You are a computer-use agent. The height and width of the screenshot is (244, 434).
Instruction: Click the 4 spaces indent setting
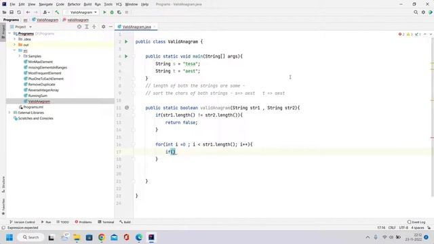(418, 228)
